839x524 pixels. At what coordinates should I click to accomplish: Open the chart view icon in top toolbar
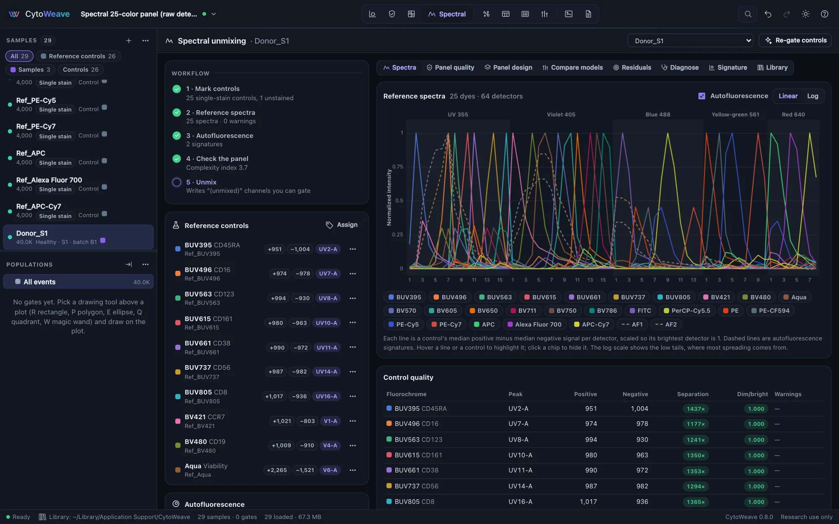(372, 14)
